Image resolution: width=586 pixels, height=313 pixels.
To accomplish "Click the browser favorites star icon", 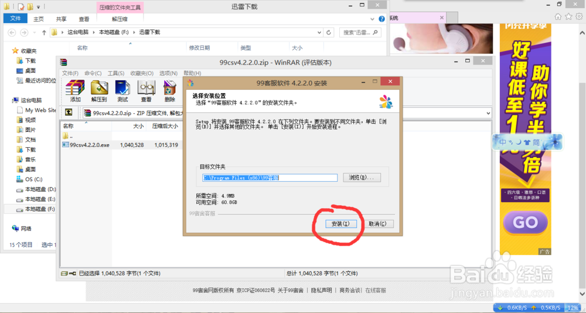I will point(568,16).
